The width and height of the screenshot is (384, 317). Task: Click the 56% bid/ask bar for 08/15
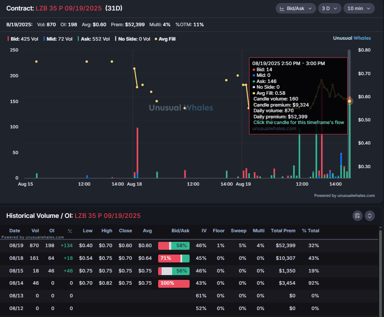(174, 271)
